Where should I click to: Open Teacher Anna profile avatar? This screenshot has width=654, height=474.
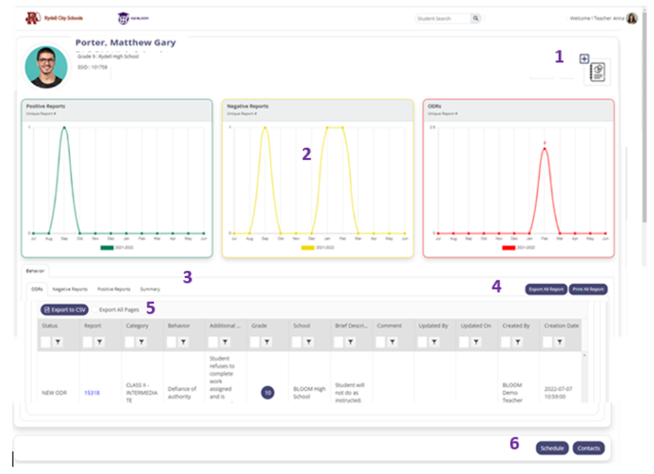coord(632,18)
